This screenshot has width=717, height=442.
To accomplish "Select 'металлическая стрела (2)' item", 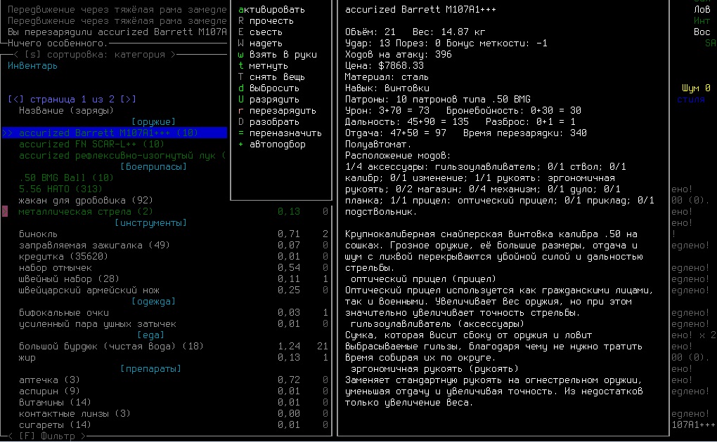I will 86,211.
